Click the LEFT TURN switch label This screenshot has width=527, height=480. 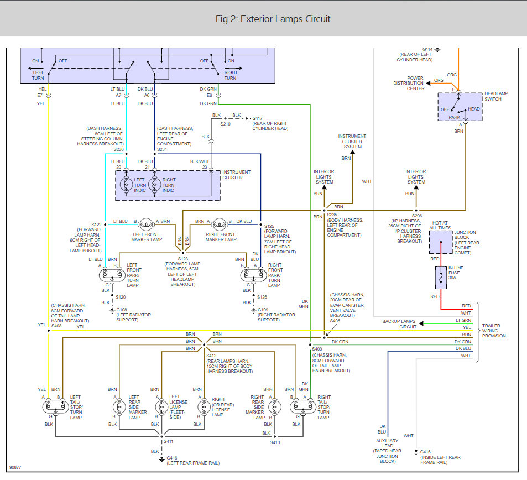coord(38,75)
